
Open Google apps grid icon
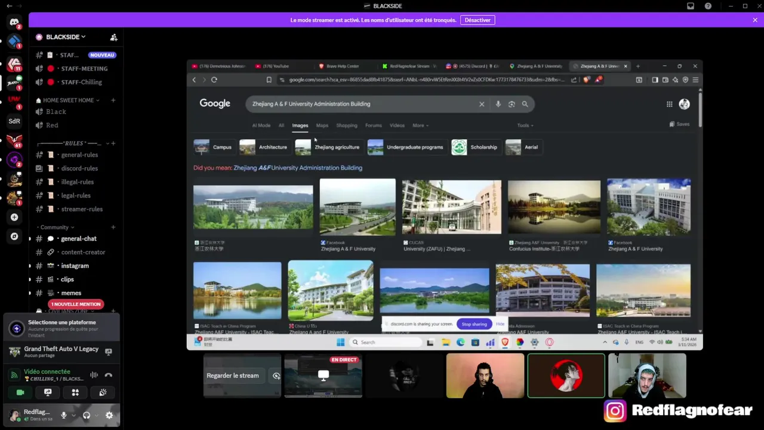[x=670, y=104]
